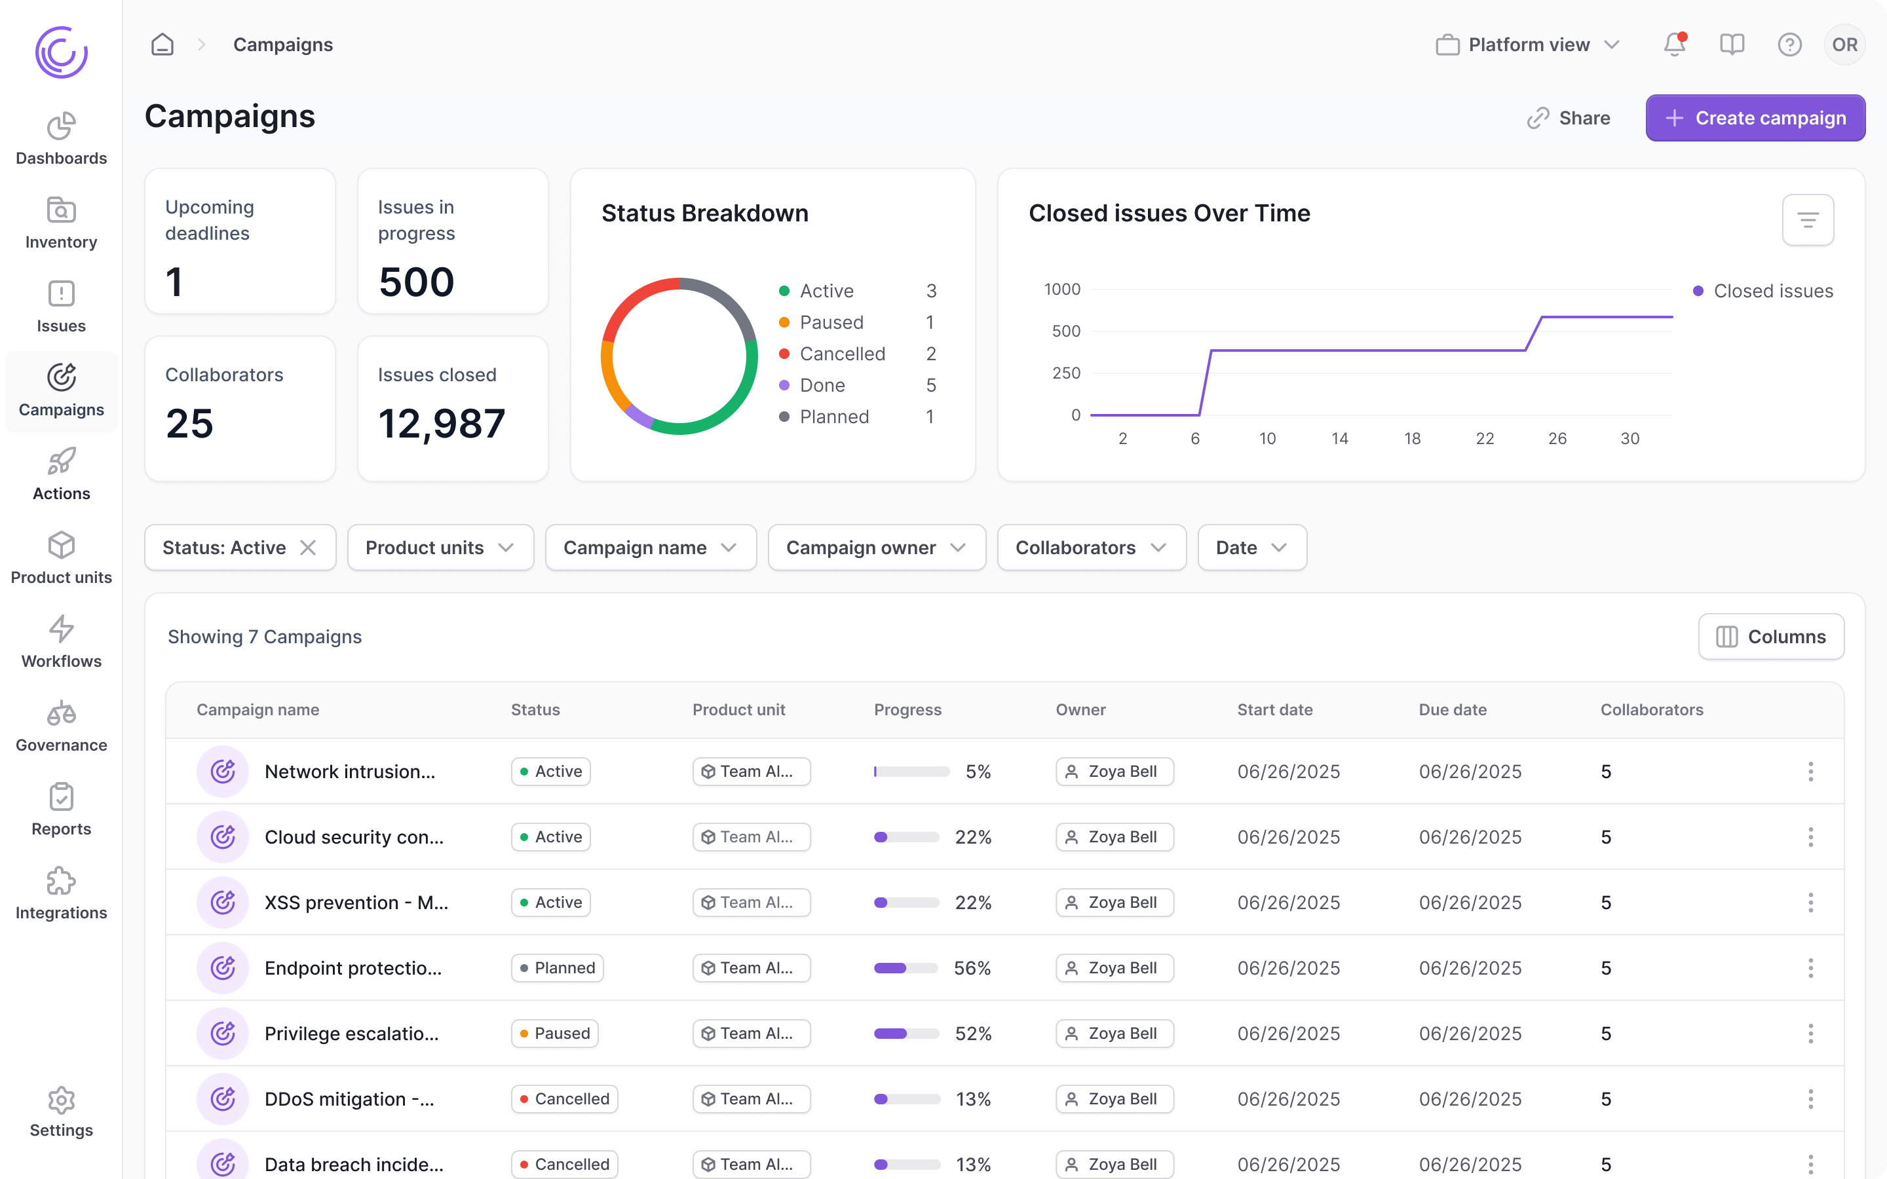
Task: Click the Create campaign button
Action: [x=1755, y=118]
